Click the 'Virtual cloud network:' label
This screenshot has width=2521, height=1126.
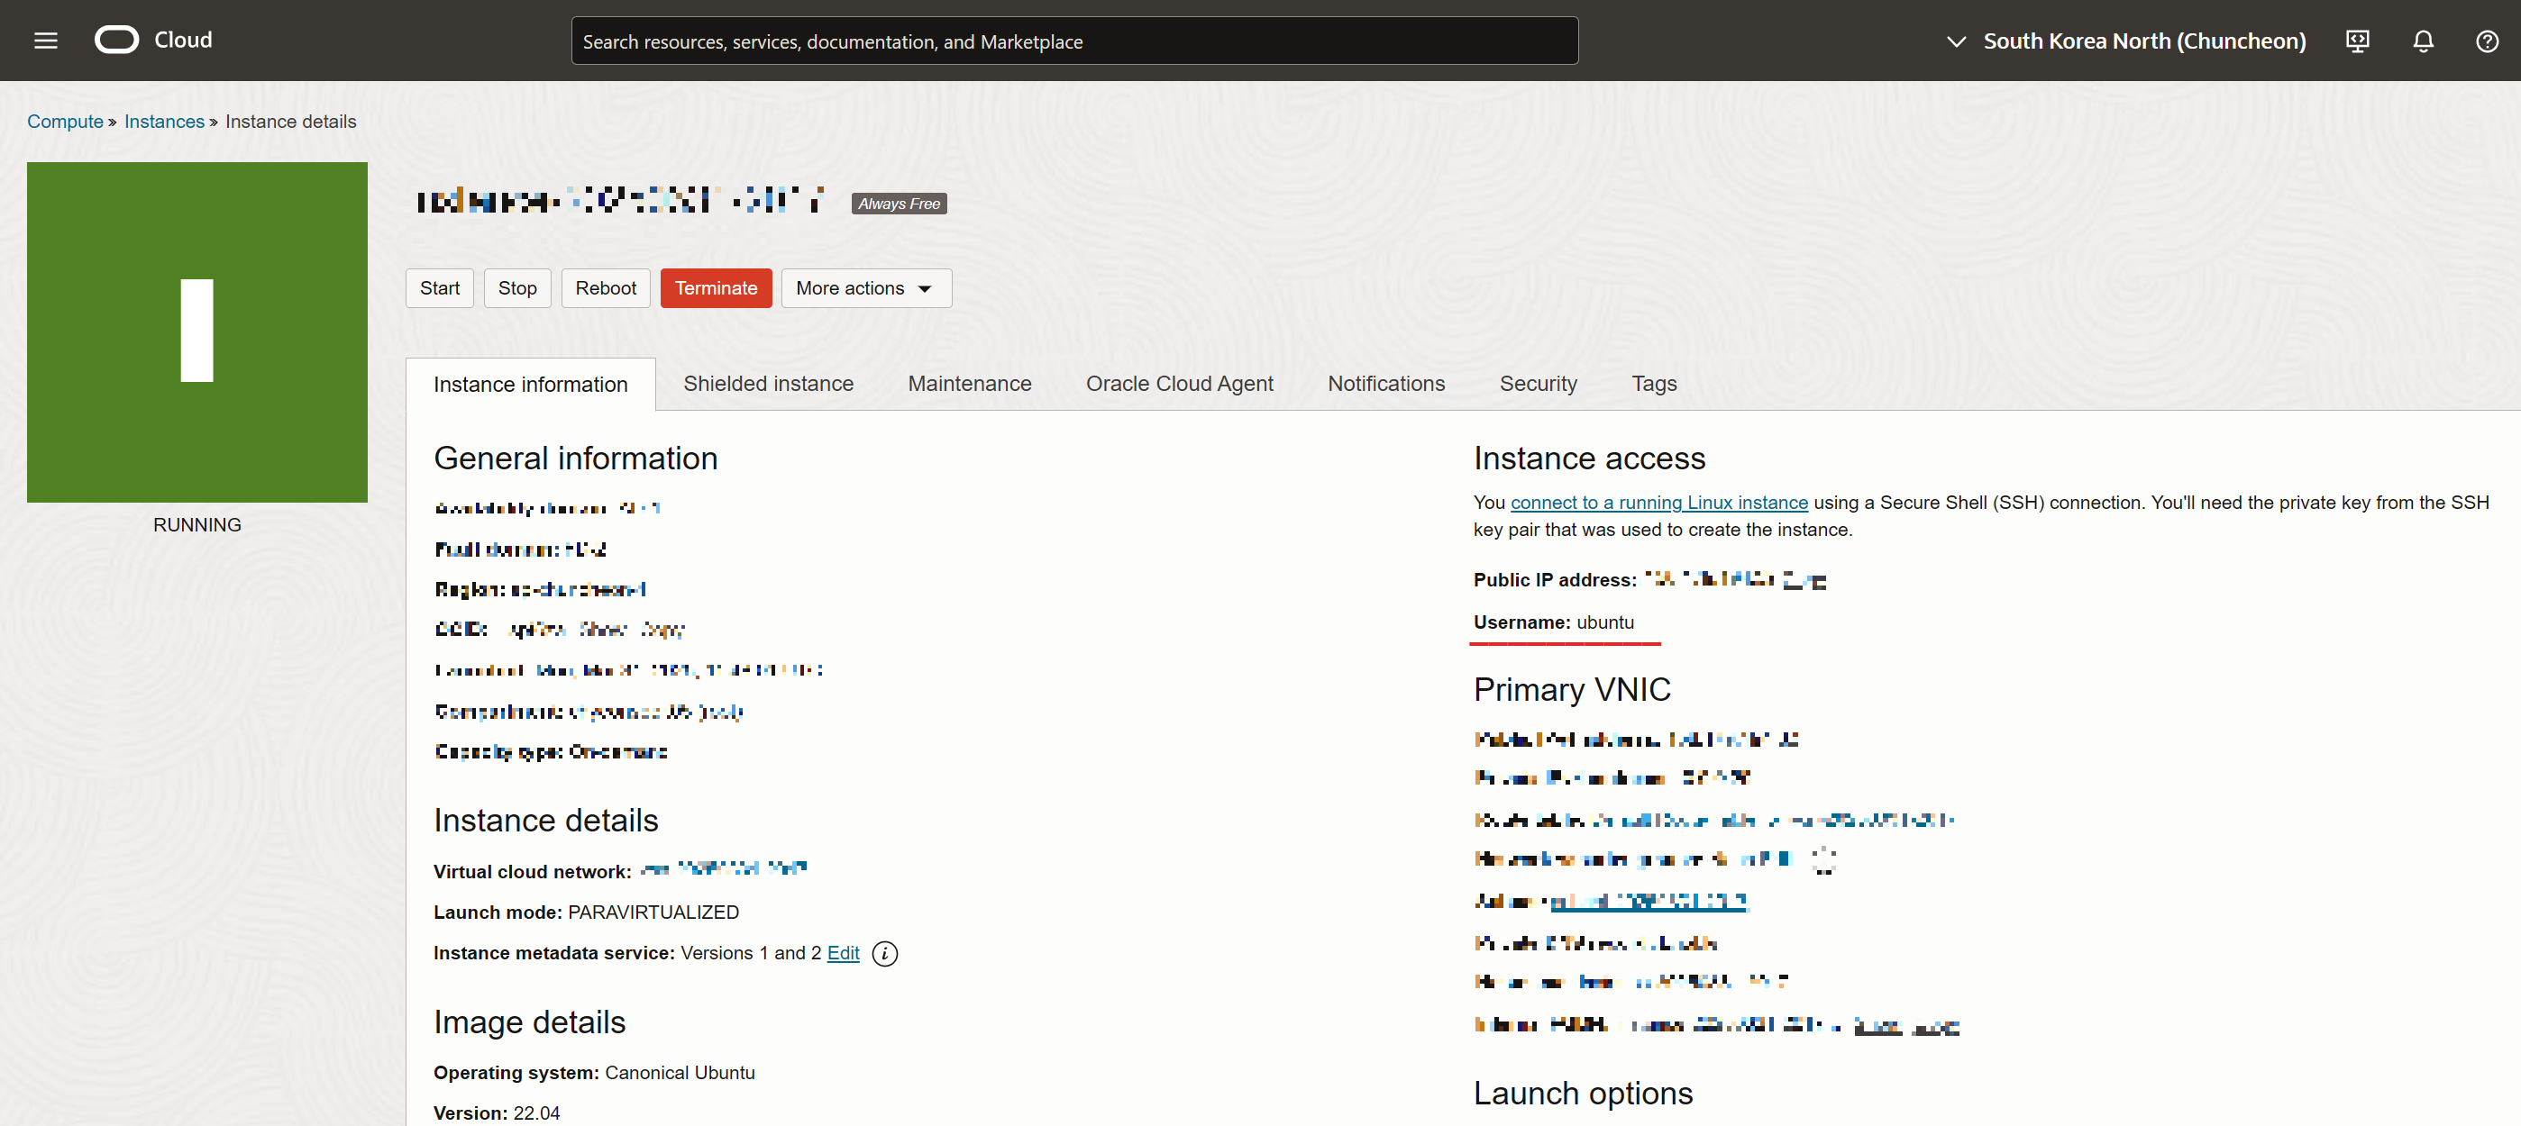(533, 872)
